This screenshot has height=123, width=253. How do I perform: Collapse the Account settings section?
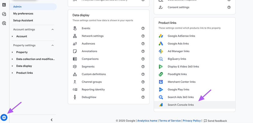(53, 29)
